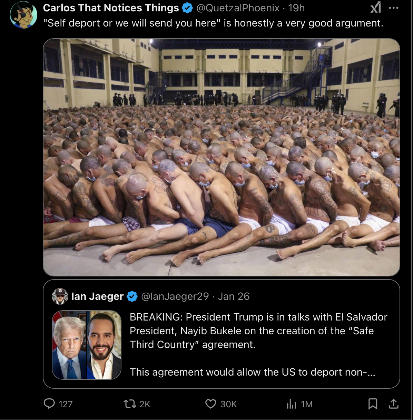Viewport: 413px width, 420px height.
Task: Open the quoted tweet's two-portrait thumbnail
Action: click(x=87, y=345)
